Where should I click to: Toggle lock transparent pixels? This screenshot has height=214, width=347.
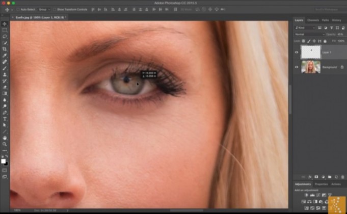pyautogui.click(x=303, y=41)
